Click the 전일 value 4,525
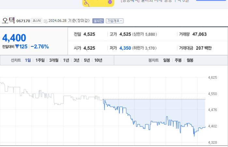Viewport: 228px width, 147px height. [x=89, y=34]
